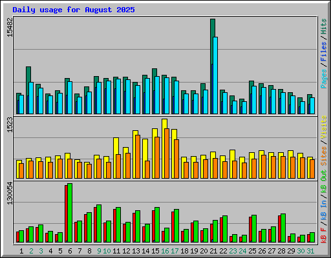Click day label 13 on the x-axis
Viewport: 331px width, 258px height.
click(136, 251)
